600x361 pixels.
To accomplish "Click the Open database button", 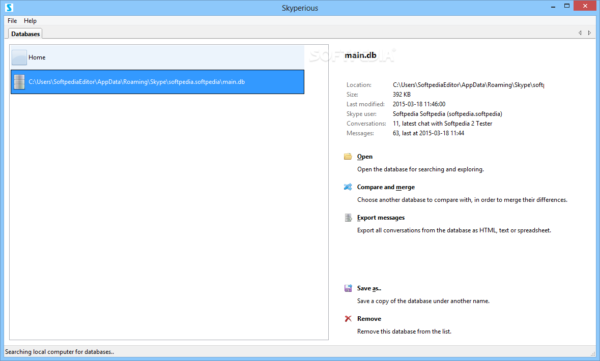I will click(x=365, y=157).
